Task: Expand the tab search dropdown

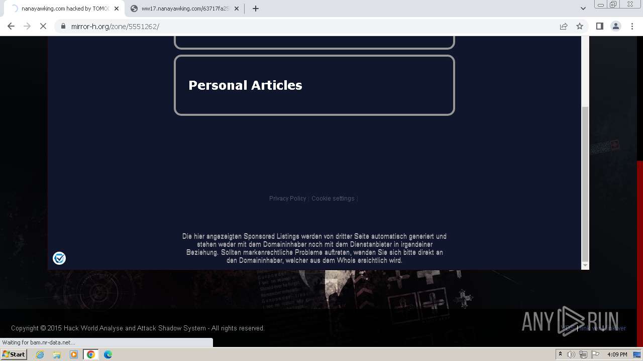Action: [x=583, y=9]
